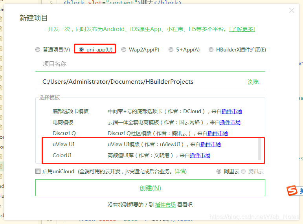Choose the Wap2App(P) radio option
Screen dimensions: 303x224
click(124, 50)
